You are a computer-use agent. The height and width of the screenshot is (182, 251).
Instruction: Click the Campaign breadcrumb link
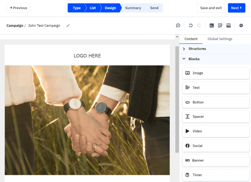click(x=15, y=26)
